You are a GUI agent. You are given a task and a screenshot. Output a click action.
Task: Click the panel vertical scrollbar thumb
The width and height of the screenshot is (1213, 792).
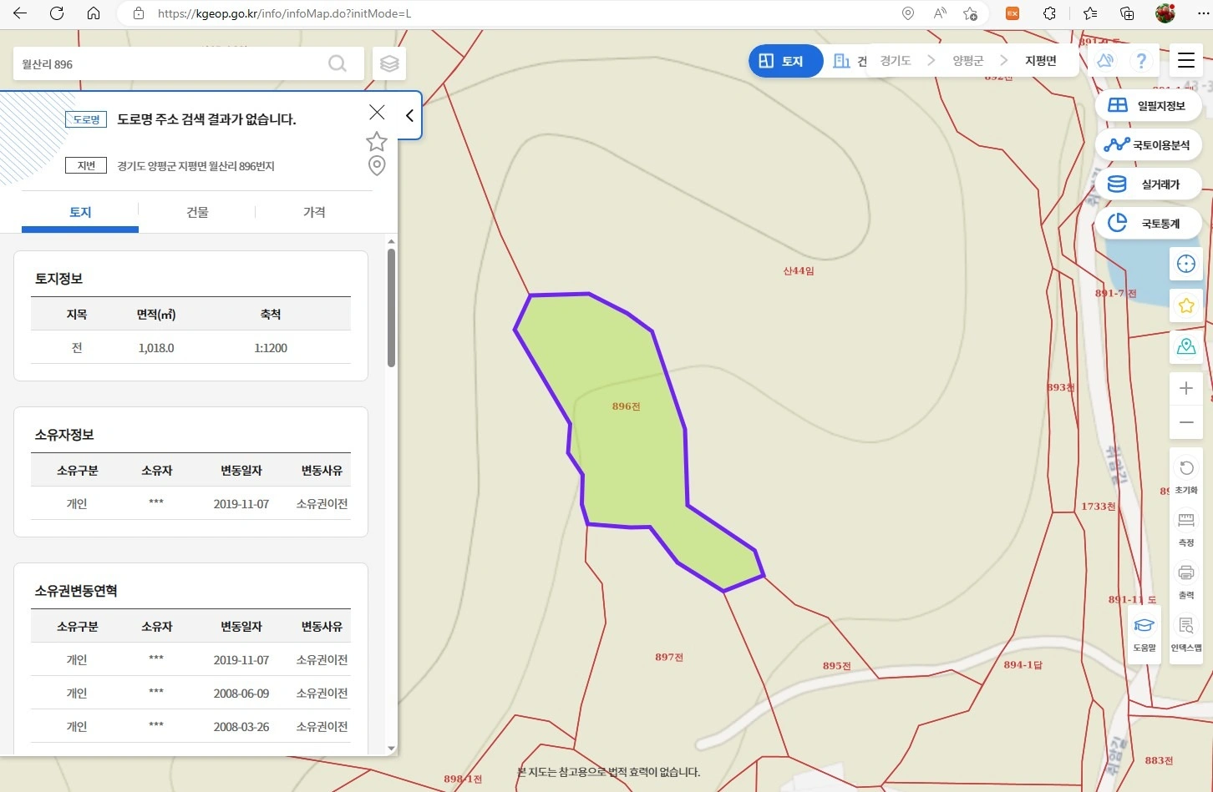tap(391, 308)
